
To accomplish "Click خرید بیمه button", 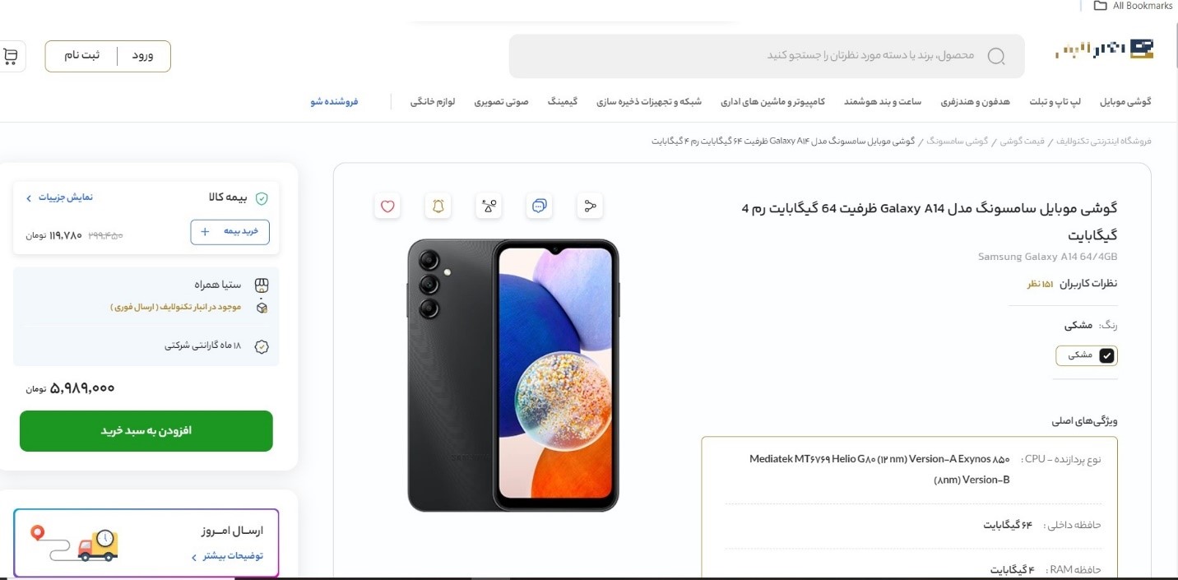I will pos(230,232).
